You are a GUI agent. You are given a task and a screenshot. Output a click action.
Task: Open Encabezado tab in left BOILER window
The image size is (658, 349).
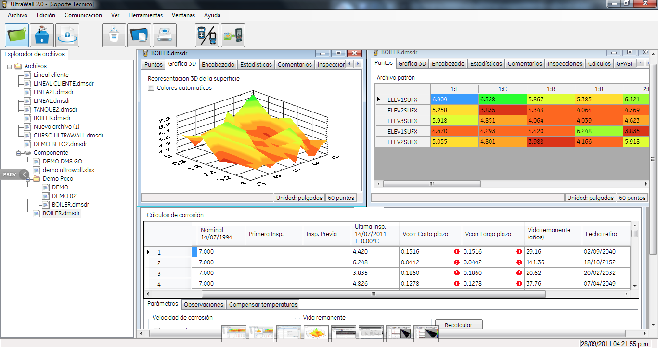coord(218,64)
